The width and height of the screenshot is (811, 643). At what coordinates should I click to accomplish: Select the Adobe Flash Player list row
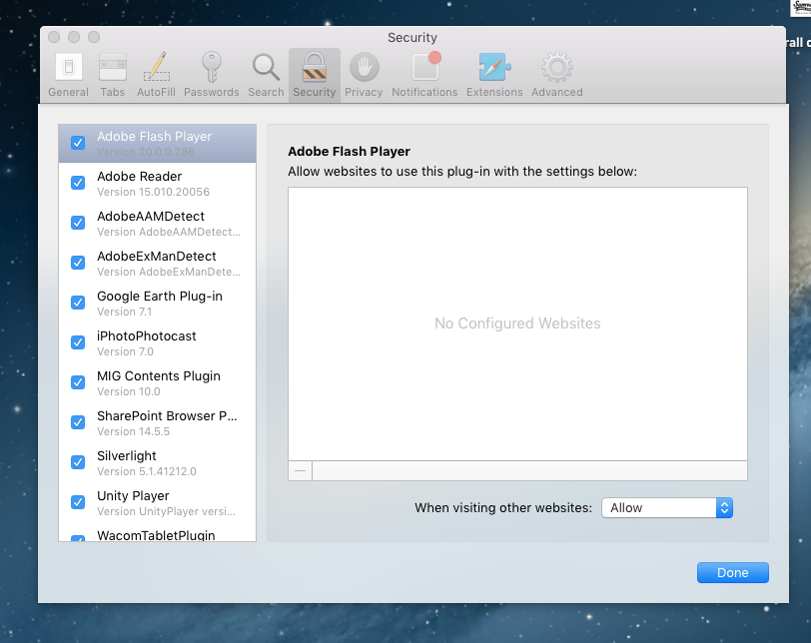[x=157, y=143]
